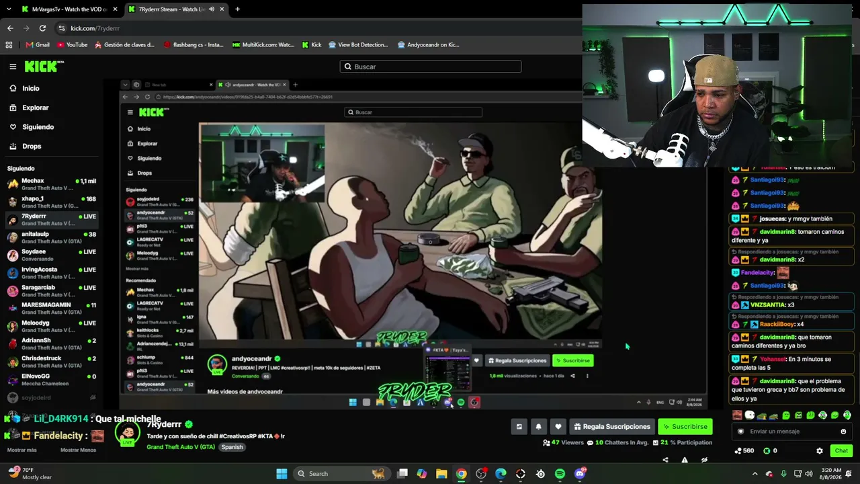Mute the 7Ryderrr Stream tab audio icon
The image size is (860, 484).
coord(212,9)
